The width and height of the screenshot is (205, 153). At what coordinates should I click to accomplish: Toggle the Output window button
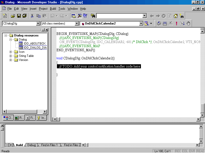[79, 16]
